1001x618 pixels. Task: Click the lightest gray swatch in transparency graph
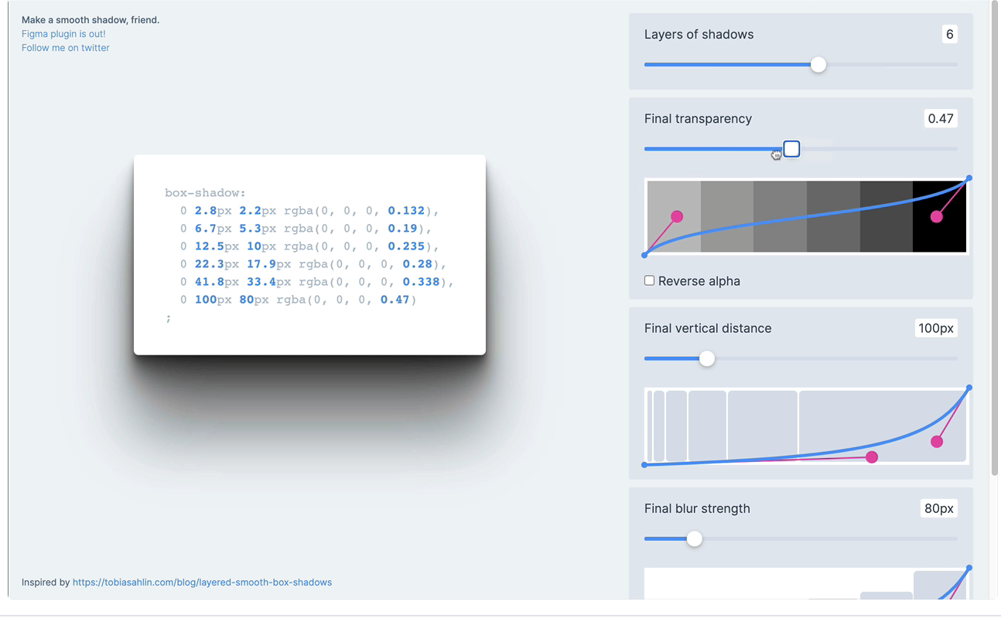coord(674,216)
